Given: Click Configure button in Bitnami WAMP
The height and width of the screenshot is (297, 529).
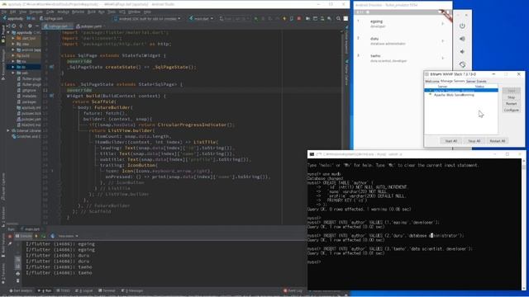Looking at the screenshot, I should click(x=511, y=110).
